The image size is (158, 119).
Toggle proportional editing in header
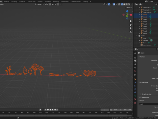tap(58, 4)
